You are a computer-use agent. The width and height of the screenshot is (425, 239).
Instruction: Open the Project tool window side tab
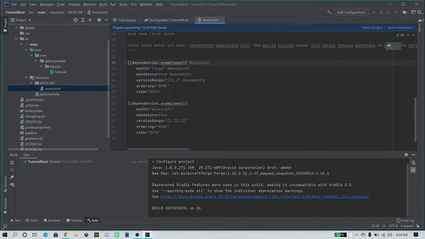[x=5, y=25]
